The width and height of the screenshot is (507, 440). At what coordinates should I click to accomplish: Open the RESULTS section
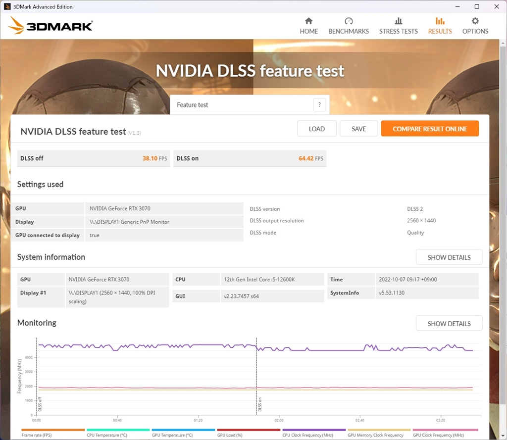440,26
